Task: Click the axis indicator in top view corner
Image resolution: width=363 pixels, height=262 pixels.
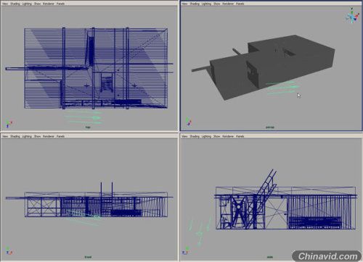Action: (9, 124)
